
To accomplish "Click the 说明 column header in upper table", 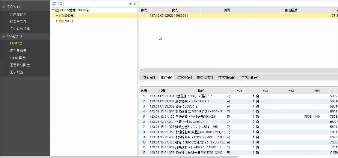I will click(x=226, y=10).
